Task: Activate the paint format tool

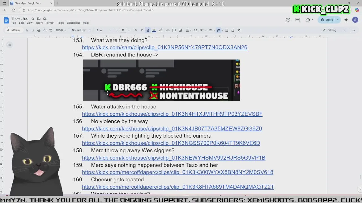Action: click(51, 30)
